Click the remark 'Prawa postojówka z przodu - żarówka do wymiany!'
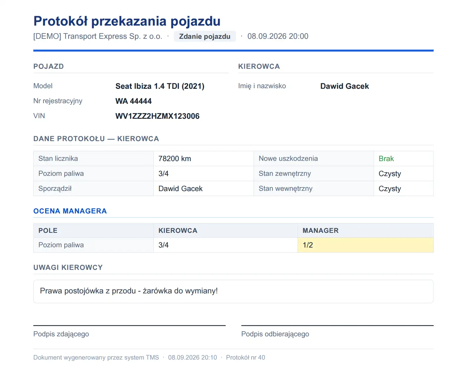 [x=129, y=291]
